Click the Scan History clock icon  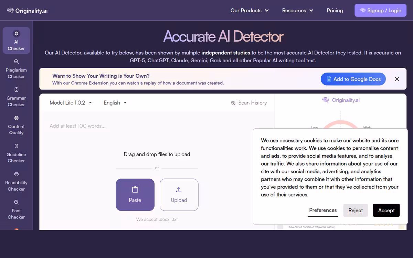(233, 103)
